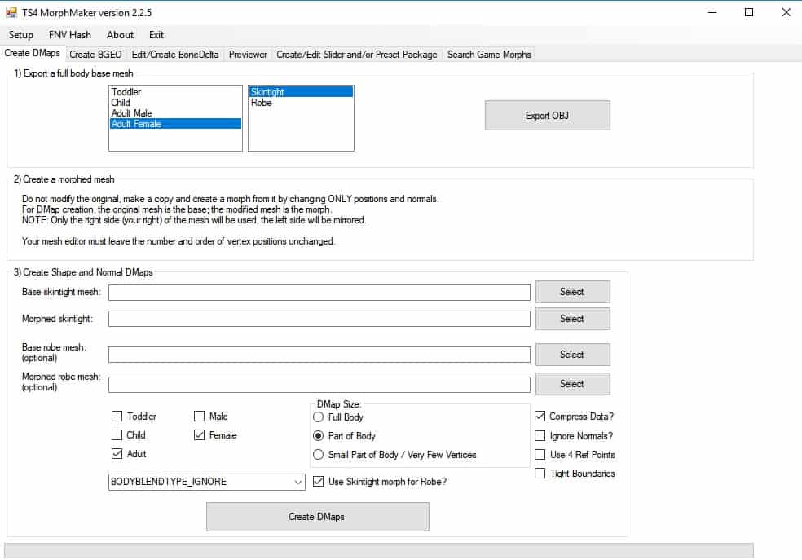
Task: Uncheck Compress Data option
Action: 540,417
